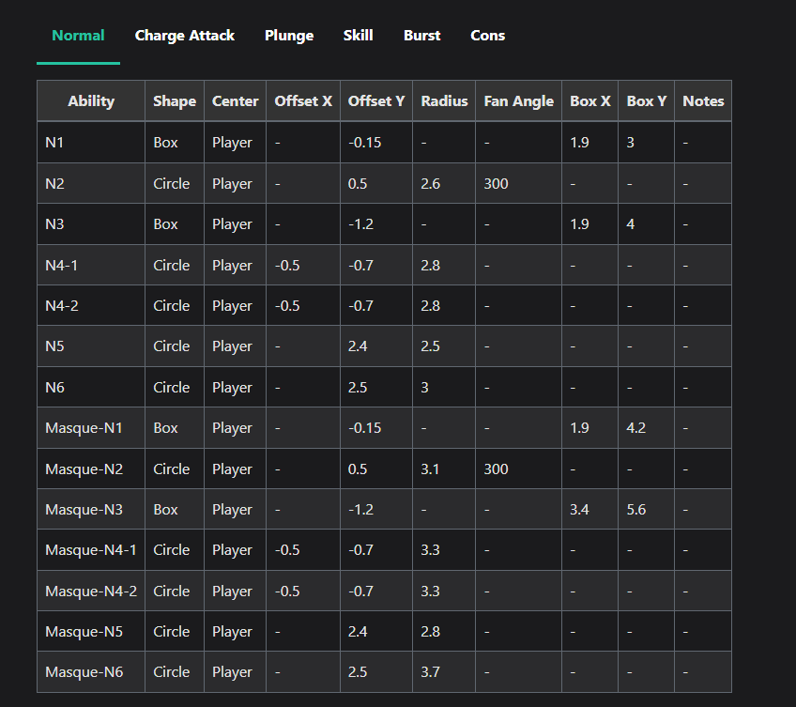The height and width of the screenshot is (707, 796).
Task: Select the Masque-N3 ability cell
Action: pos(91,510)
